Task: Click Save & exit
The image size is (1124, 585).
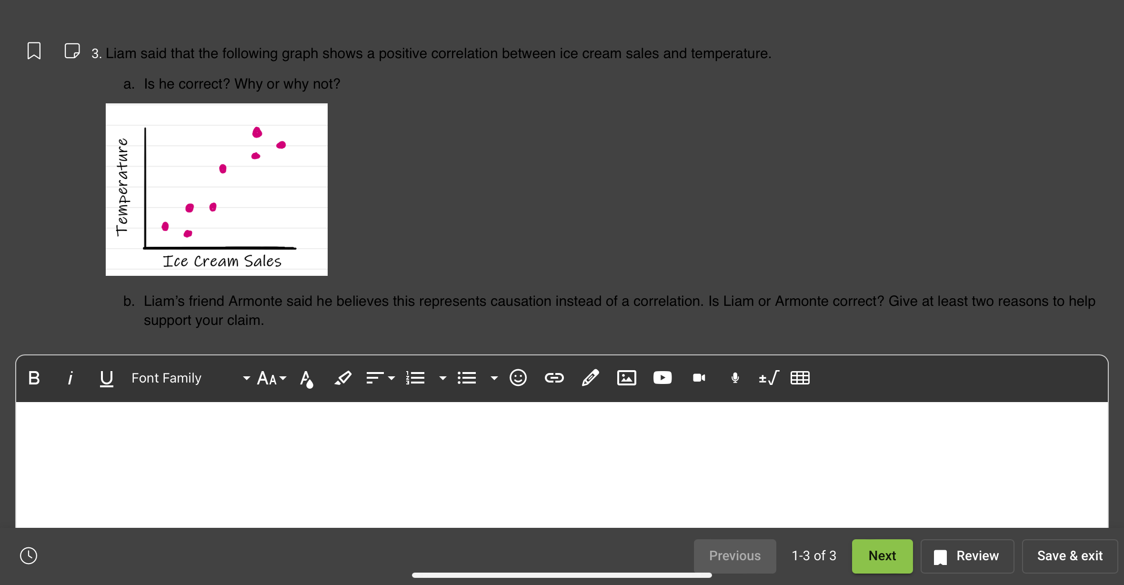Action: [1070, 556]
